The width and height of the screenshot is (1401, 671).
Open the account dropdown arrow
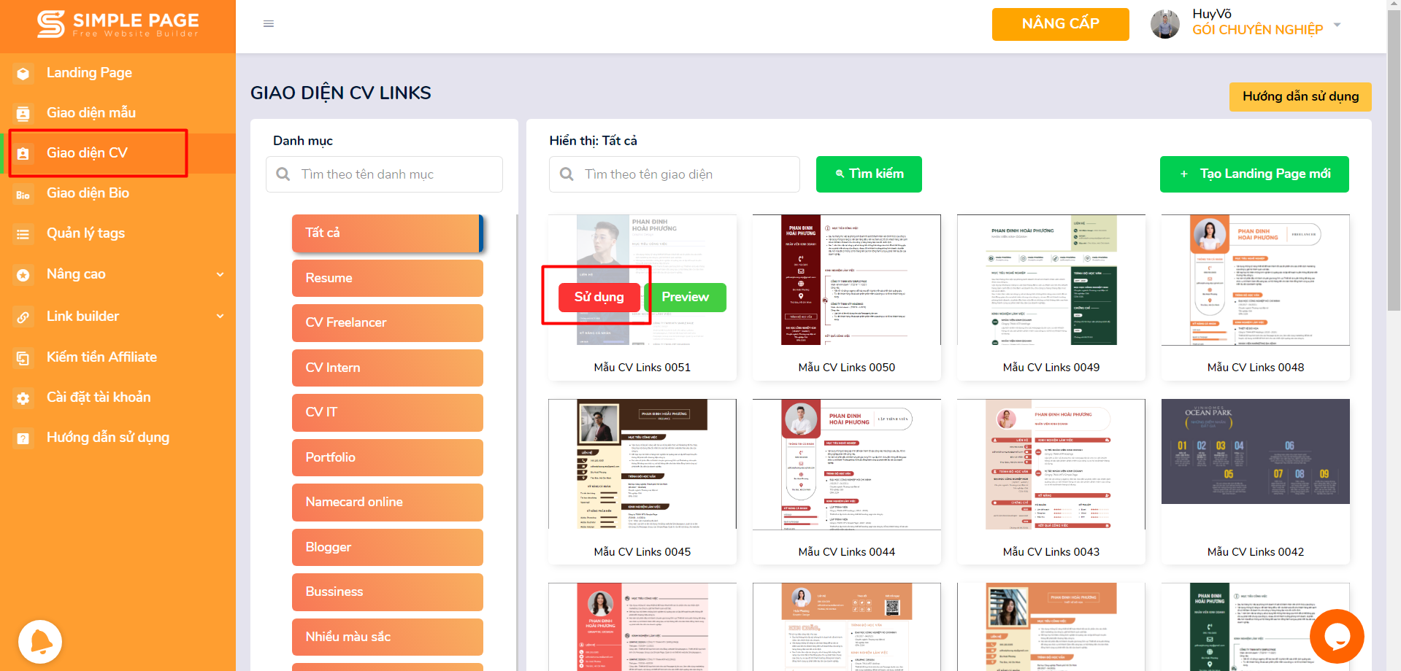click(1337, 25)
